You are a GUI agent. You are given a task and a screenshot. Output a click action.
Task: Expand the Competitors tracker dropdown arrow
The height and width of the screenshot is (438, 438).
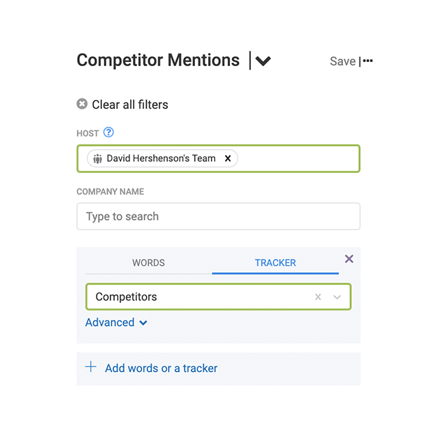click(x=337, y=297)
